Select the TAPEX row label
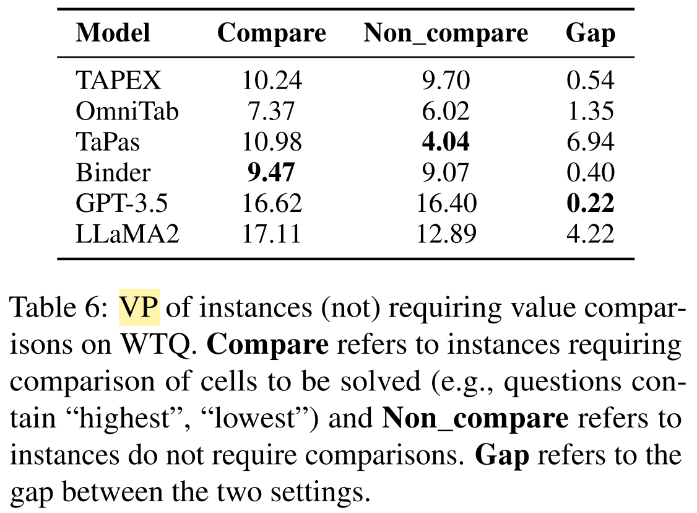The height and width of the screenshot is (513, 697). [x=118, y=81]
